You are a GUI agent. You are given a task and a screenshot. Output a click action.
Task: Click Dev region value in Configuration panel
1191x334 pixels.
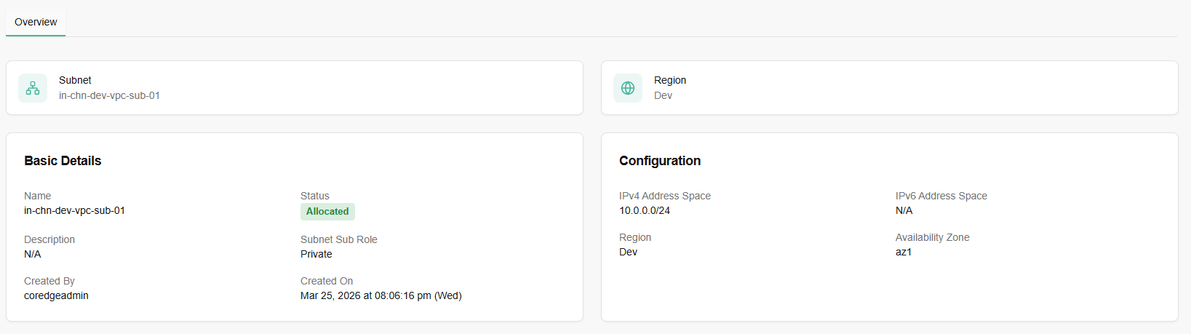coord(628,252)
